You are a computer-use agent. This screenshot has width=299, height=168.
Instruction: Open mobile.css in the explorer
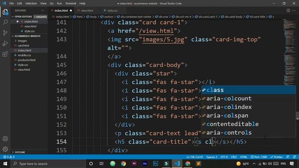[24, 55]
